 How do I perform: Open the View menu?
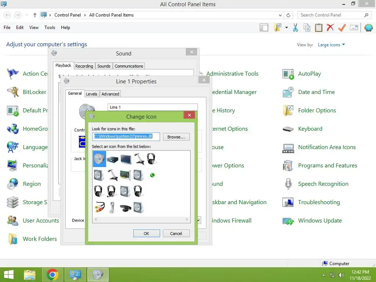pyautogui.click(x=34, y=28)
